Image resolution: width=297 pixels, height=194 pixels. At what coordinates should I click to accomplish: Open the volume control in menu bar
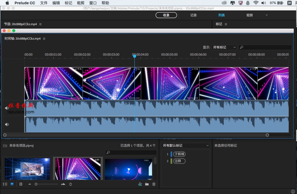264,3
